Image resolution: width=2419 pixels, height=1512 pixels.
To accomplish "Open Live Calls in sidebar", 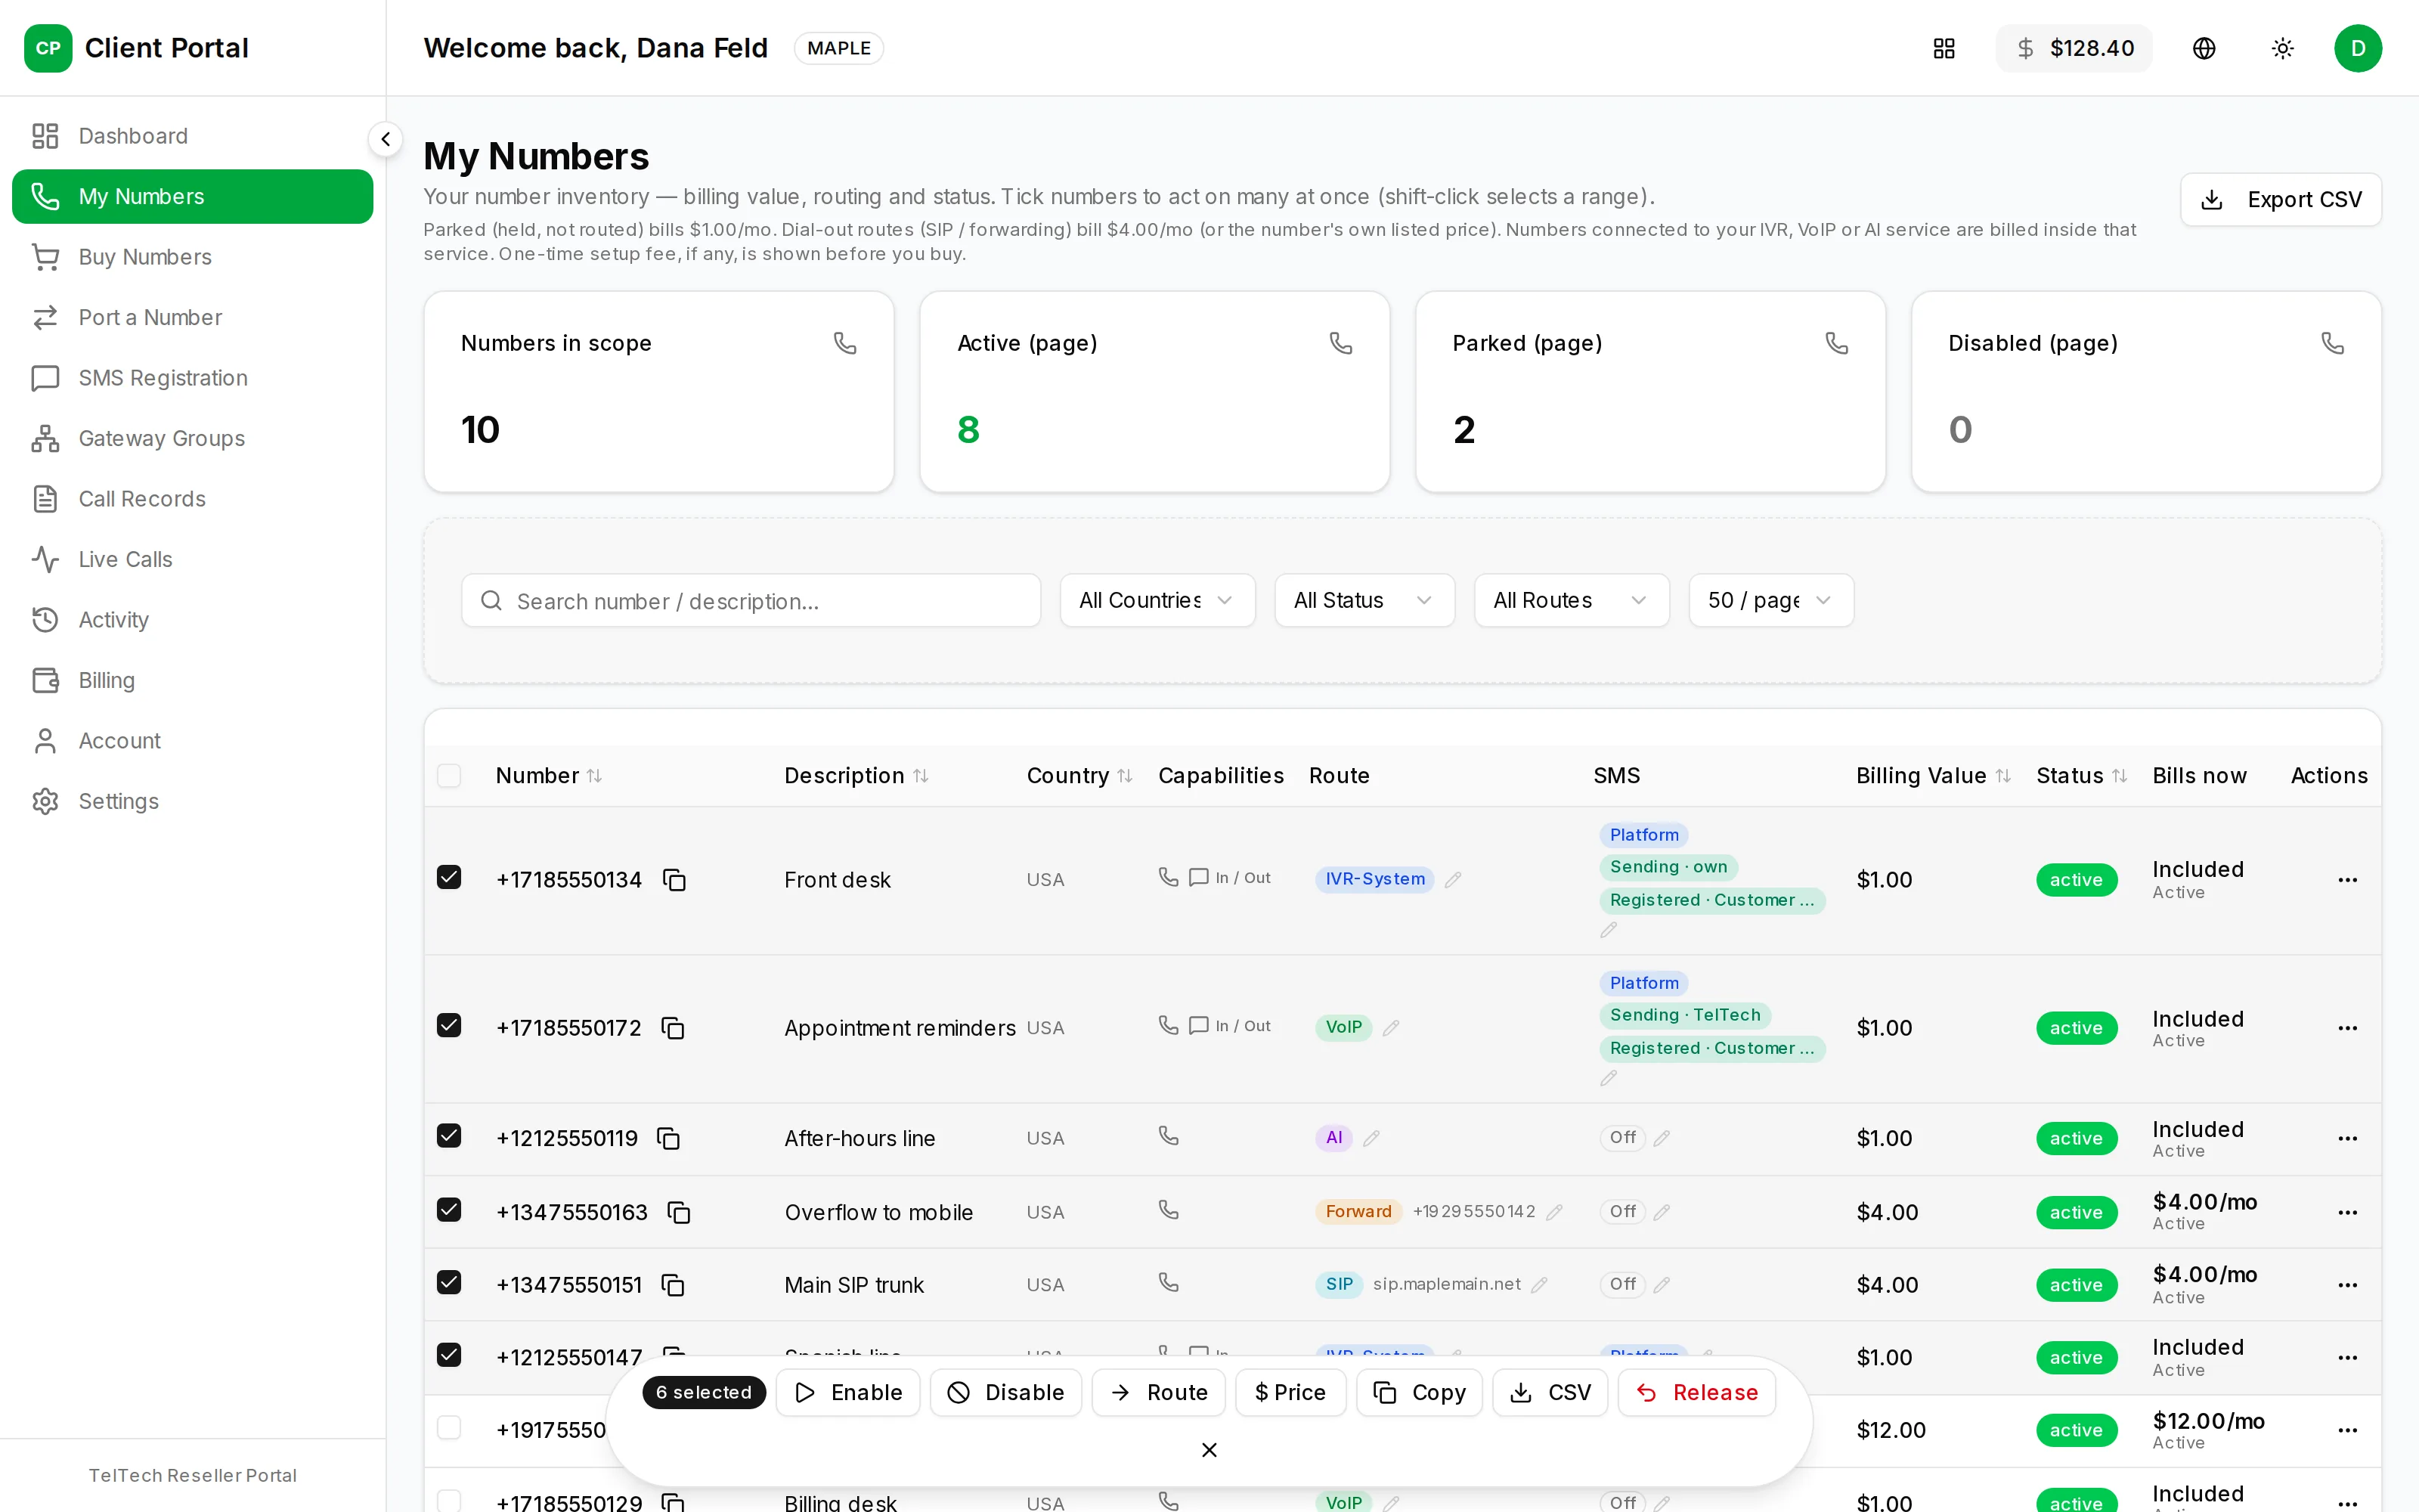I will coord(192,559).
